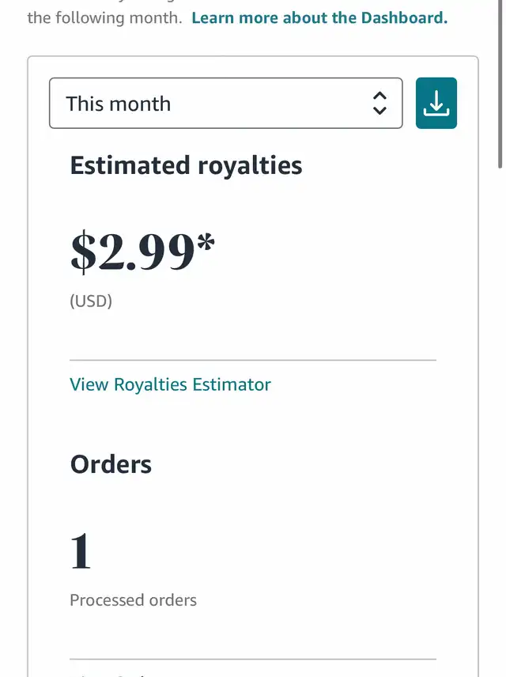Viewport: 506px width, 677px height.
Task: Click the processed orders count "1"
Action: coord(81,551)
